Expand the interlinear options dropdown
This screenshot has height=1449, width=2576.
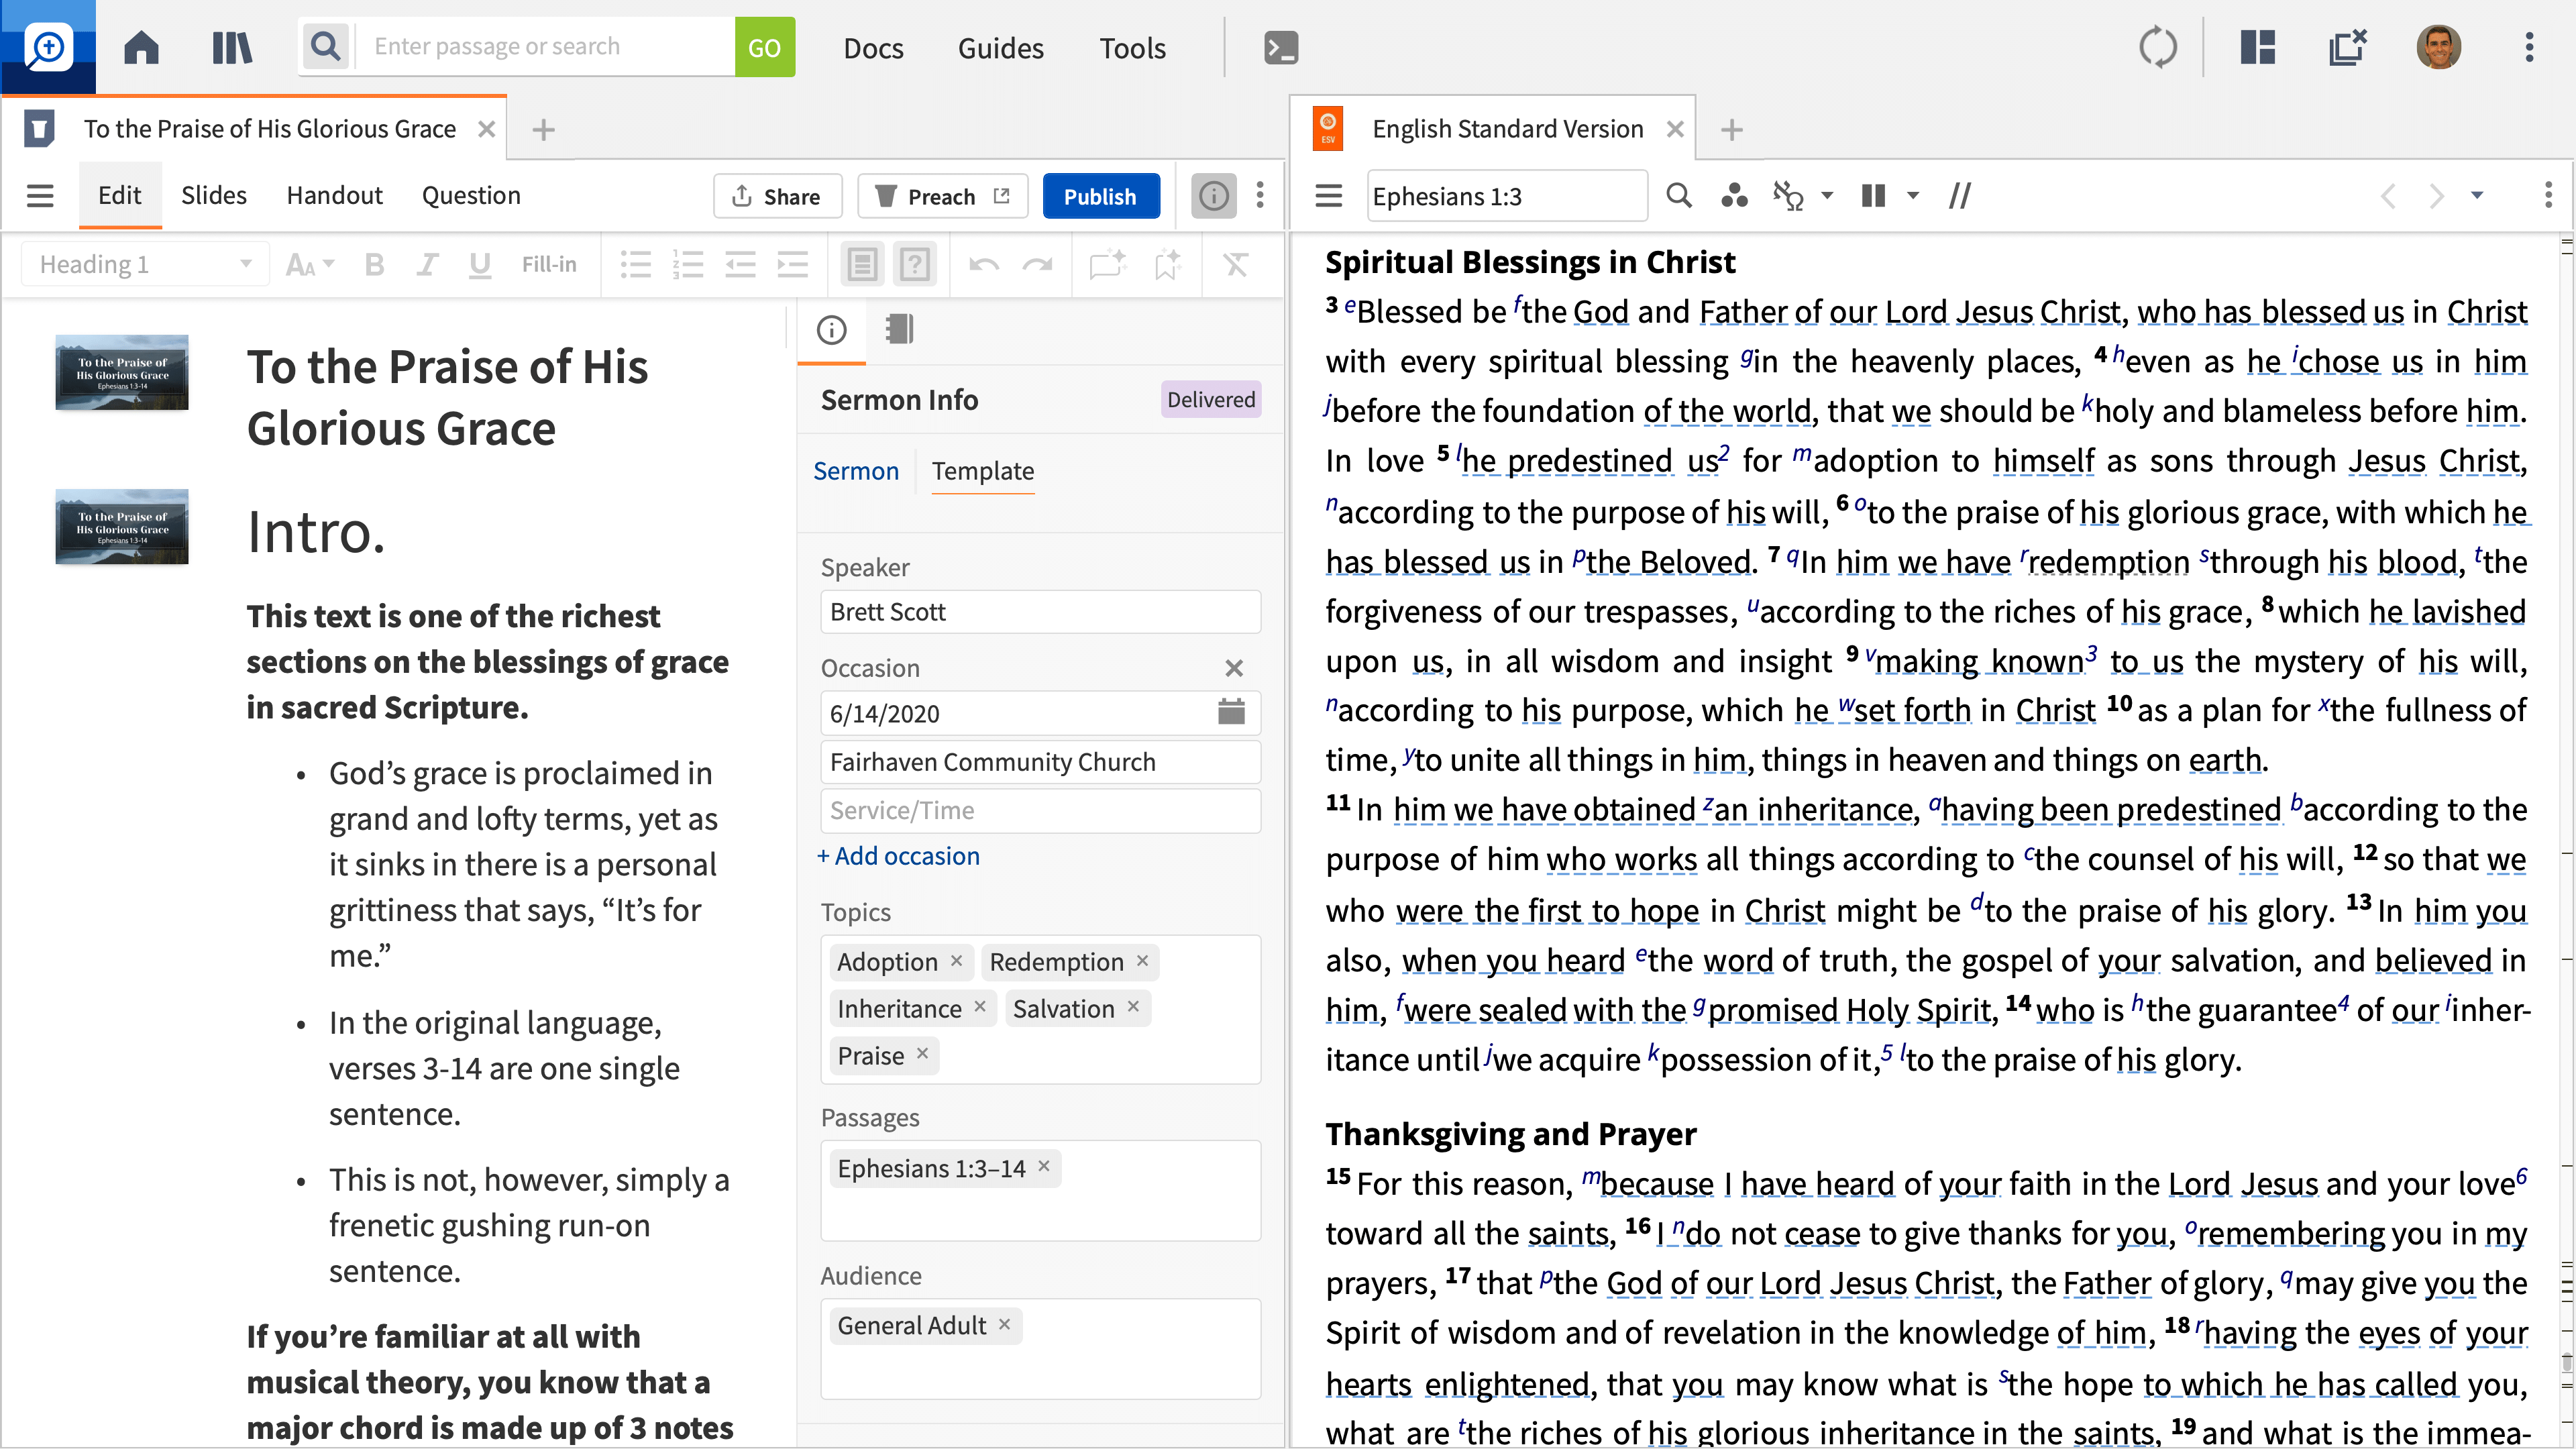(x=1828, y=196)
